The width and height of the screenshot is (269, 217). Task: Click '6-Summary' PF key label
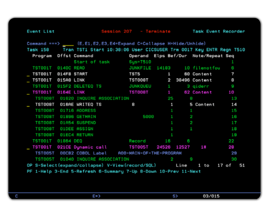pyautogui.click(x=111, y=172)
